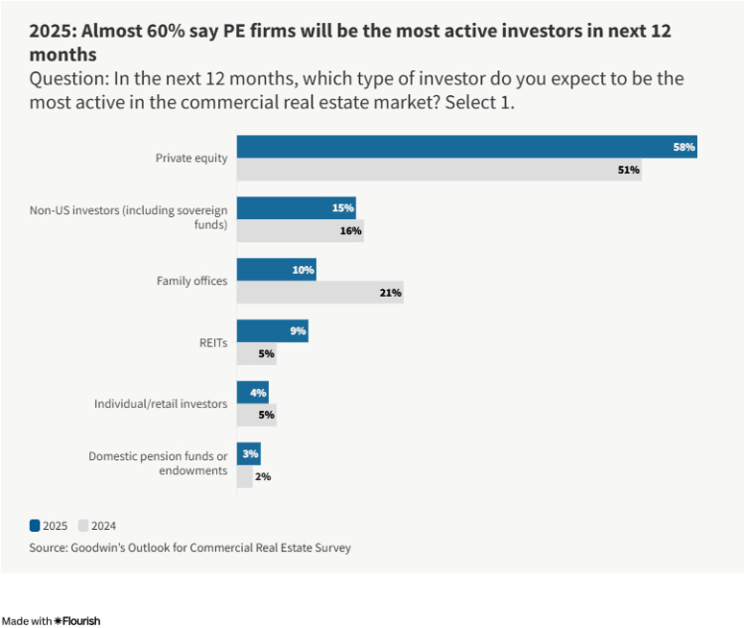Toggle the 2024 legend entry
The height and width of the screenshot is (628, 744).
(x=97, y=526)
